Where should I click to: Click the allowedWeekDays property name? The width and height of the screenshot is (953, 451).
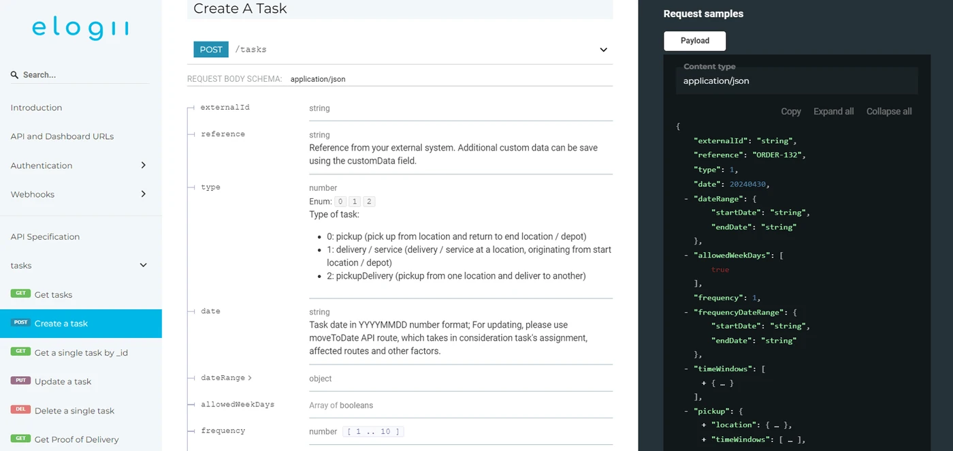click(237, 404)
